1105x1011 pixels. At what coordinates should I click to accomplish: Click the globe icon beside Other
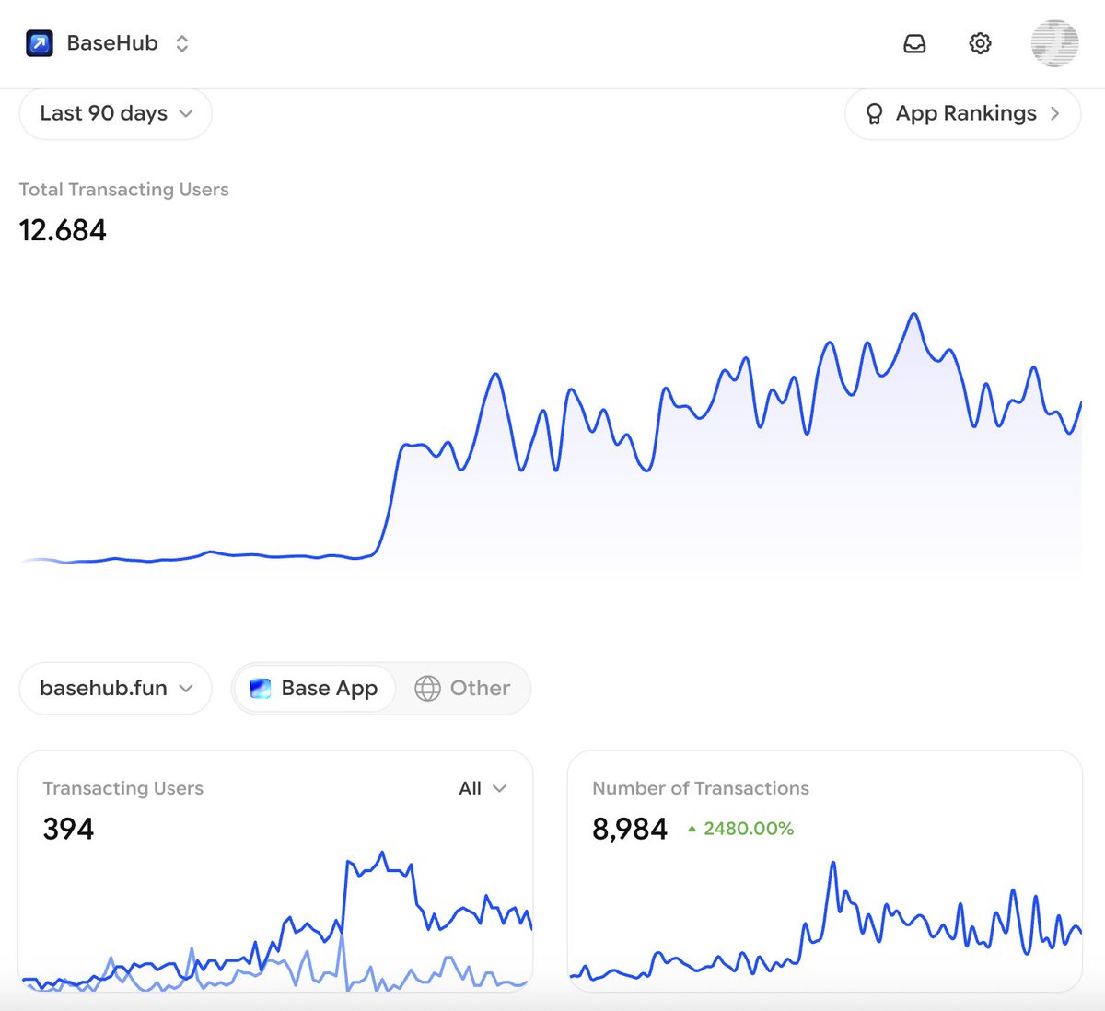(x=427, y=688)
